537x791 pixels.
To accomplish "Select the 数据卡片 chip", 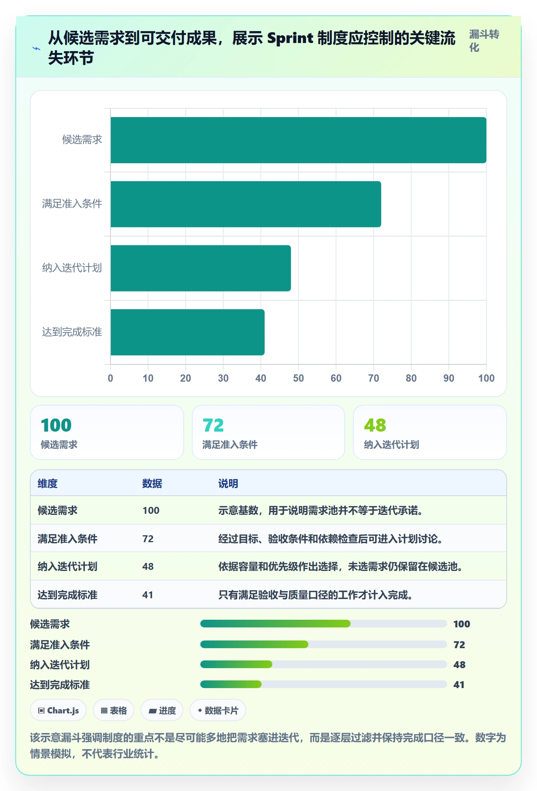I will click(x=218, y=710).
